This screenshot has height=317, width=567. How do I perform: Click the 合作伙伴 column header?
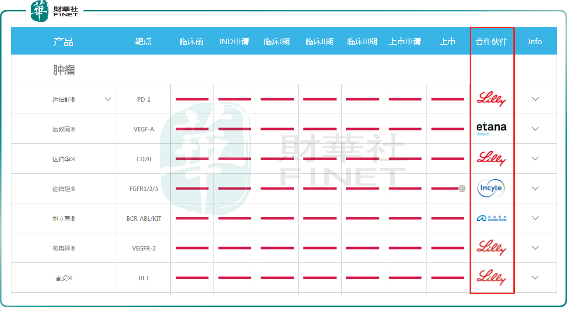(491, 42)
